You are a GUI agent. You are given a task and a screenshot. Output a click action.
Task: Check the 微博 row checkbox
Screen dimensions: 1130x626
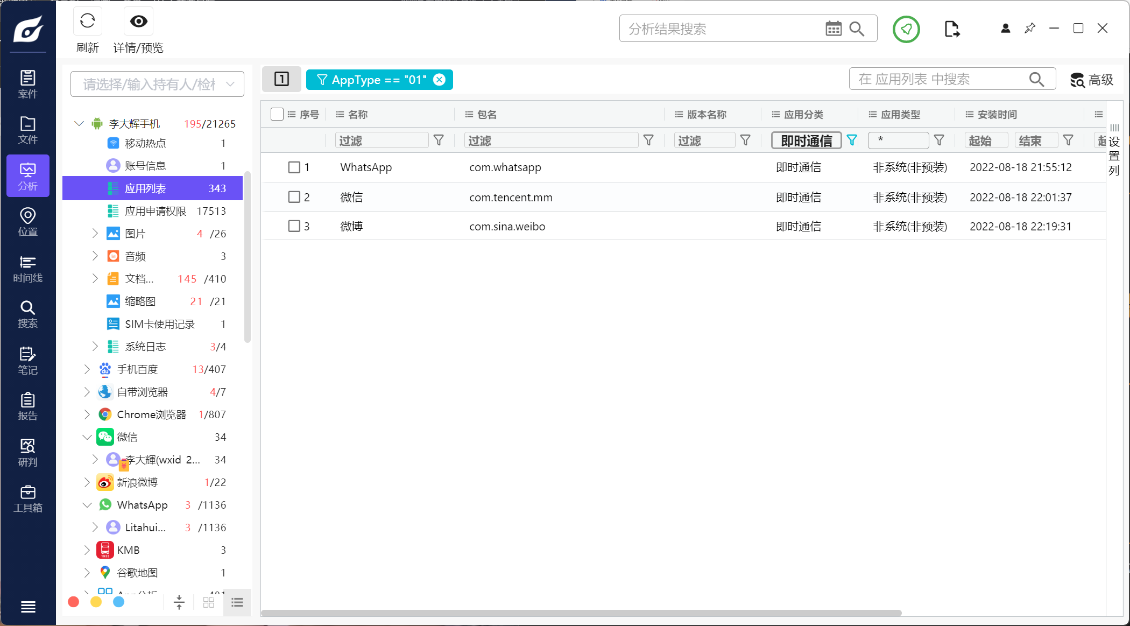tap(294, 226)
